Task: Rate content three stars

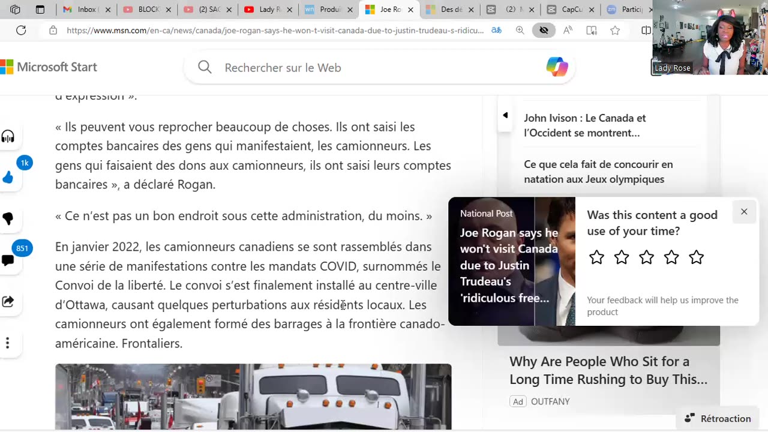Action: click(646, 257)
